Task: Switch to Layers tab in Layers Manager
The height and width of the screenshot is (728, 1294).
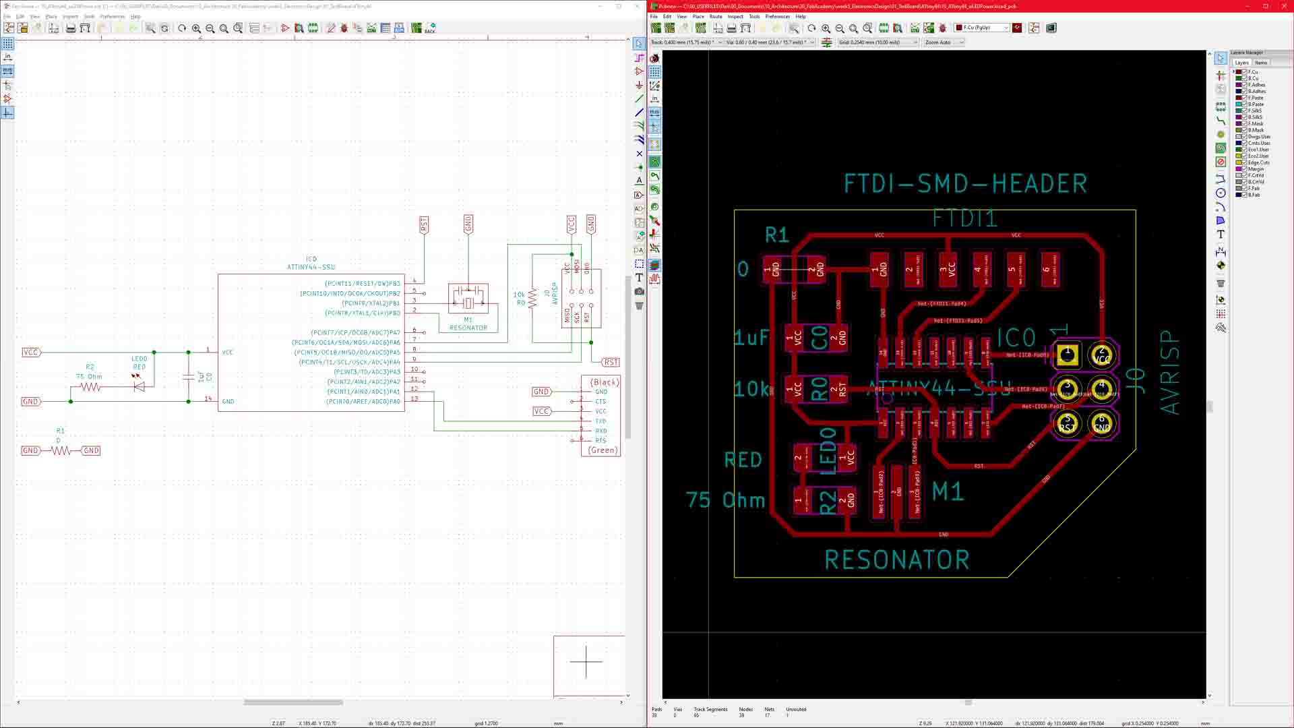Action: click(x=1242, y=63)
